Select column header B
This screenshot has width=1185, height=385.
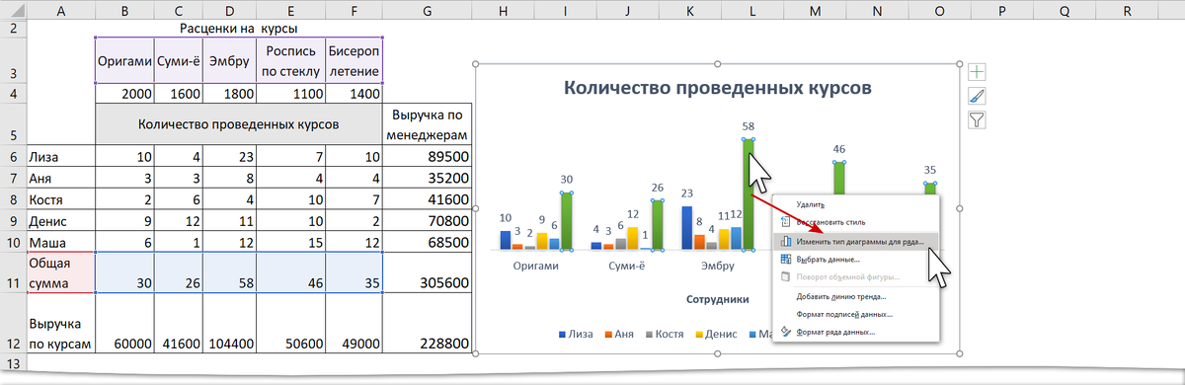tap(124, 10)
